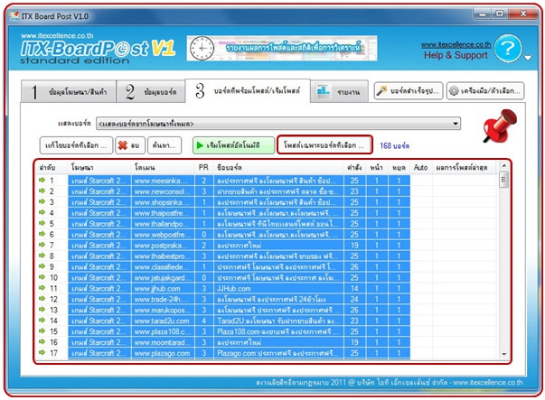Expand the show-boards combo box
This screenshot has height=400, width=545.
pyautogui.click(x=278, y=124)
